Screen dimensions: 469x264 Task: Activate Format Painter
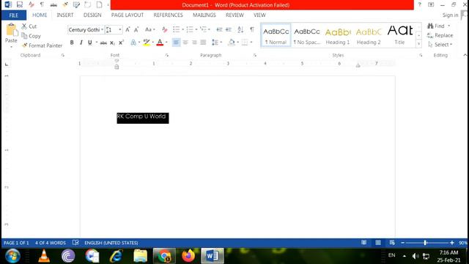[x=43, y=45]
